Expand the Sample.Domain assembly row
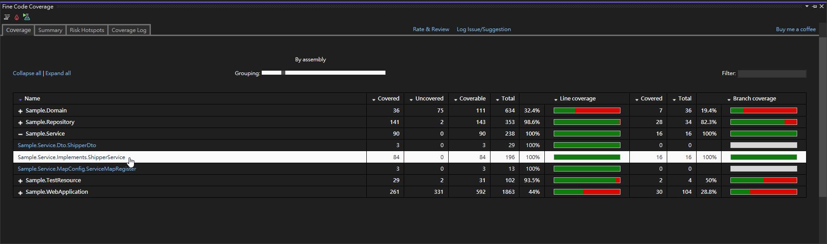This screenshot has width=827, height=244. (x=20, y=111)
